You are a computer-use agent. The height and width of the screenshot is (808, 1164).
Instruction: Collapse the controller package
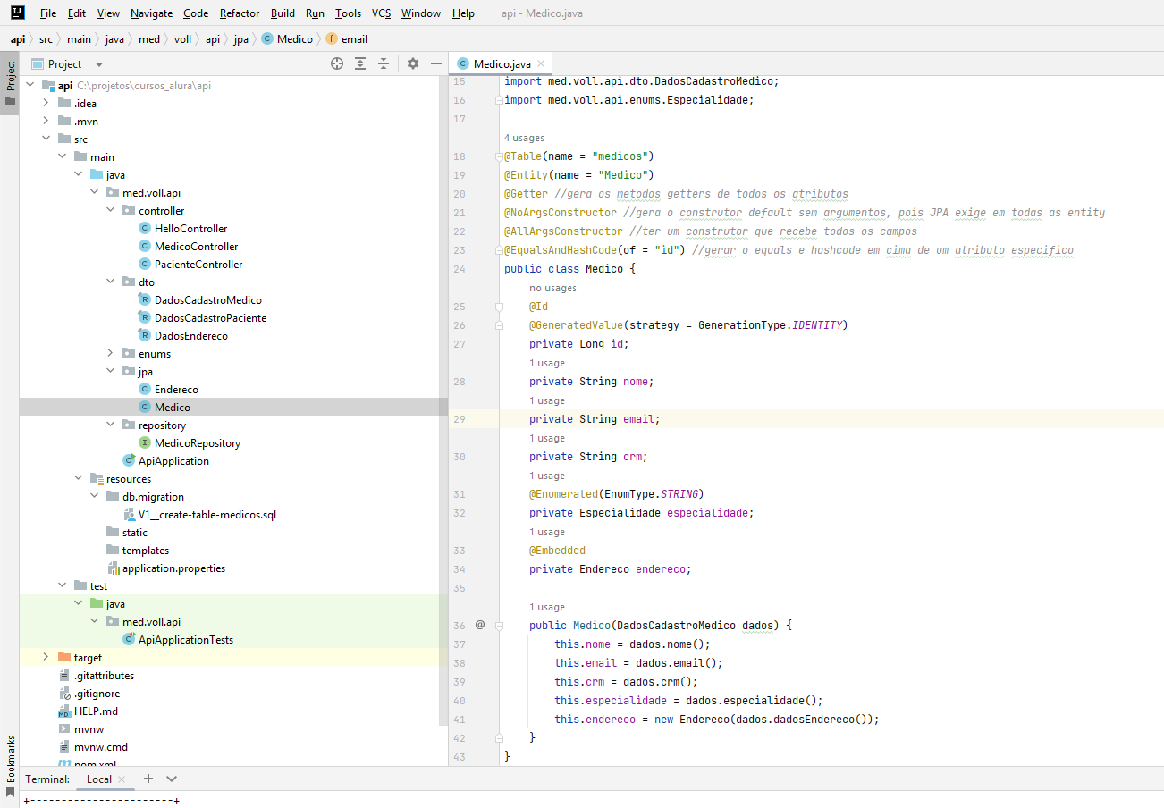pyautogui.click(x=111, y=211)
